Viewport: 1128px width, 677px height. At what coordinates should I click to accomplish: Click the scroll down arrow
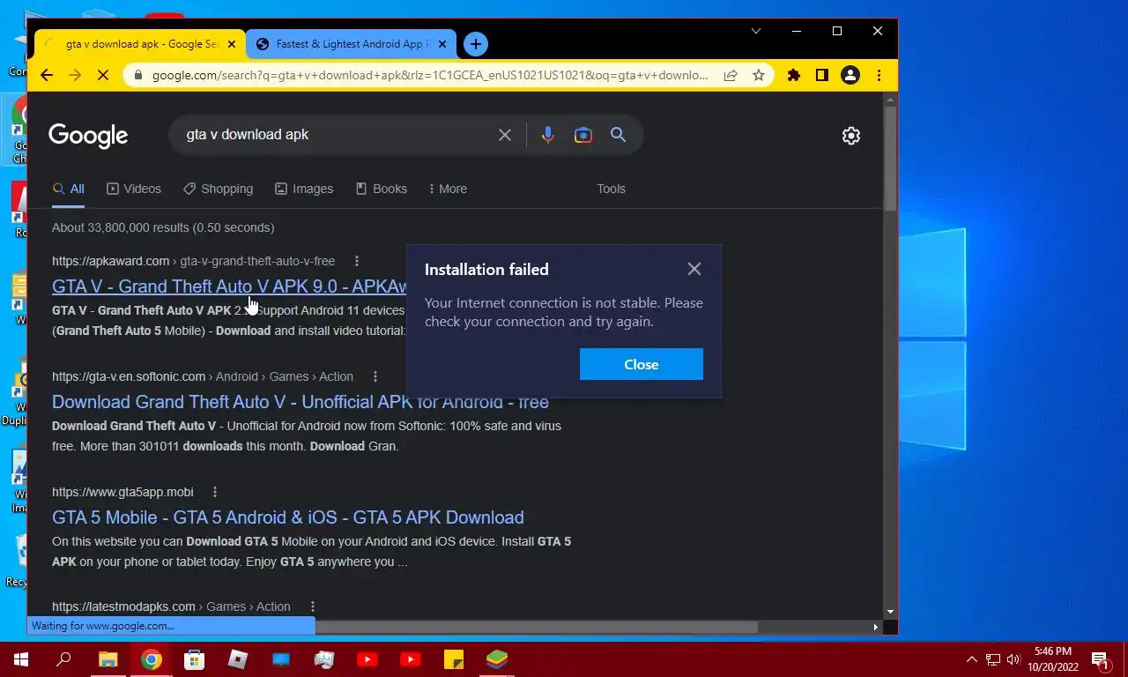890,612
